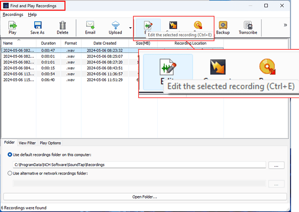Expand the toolbar overflow chevron

click(x=285, y=25)
